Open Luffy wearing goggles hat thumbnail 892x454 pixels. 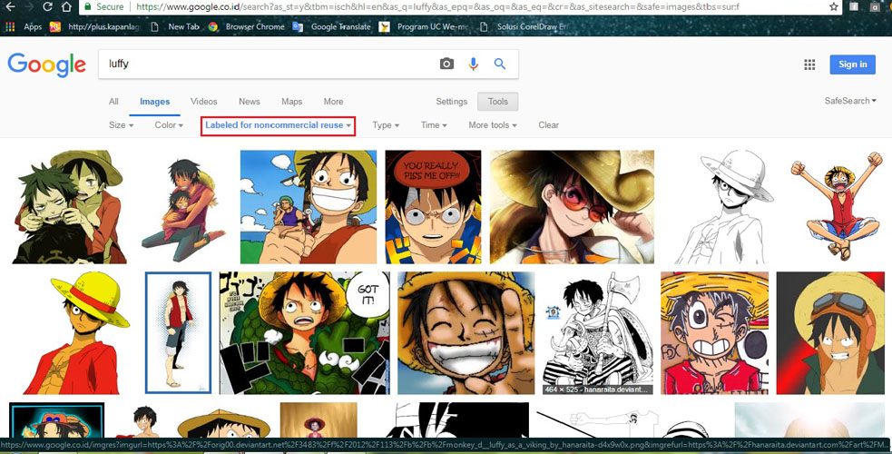[x=830, y=333]
